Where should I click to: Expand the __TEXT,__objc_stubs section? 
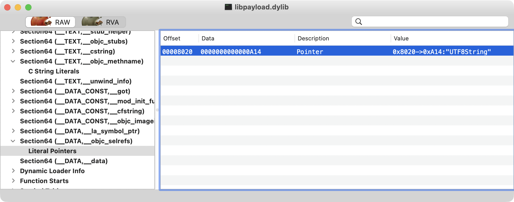pos(13,41)
